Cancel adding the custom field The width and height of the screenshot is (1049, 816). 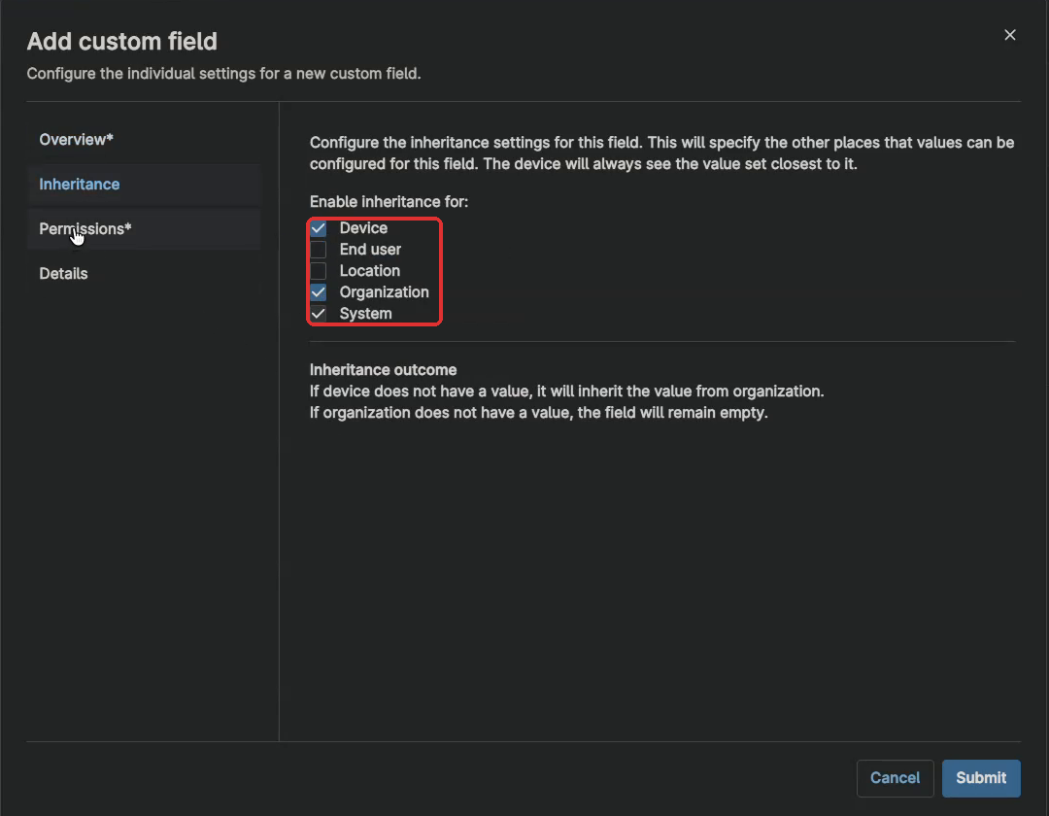[x=895, y=778]
